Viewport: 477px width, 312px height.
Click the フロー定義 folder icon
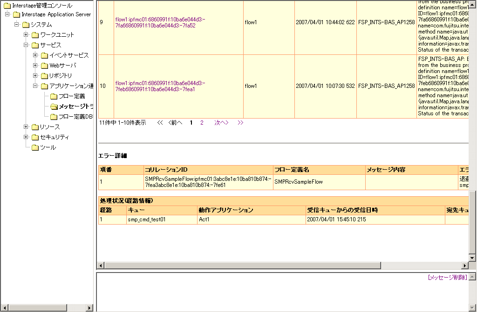(54, 96)
